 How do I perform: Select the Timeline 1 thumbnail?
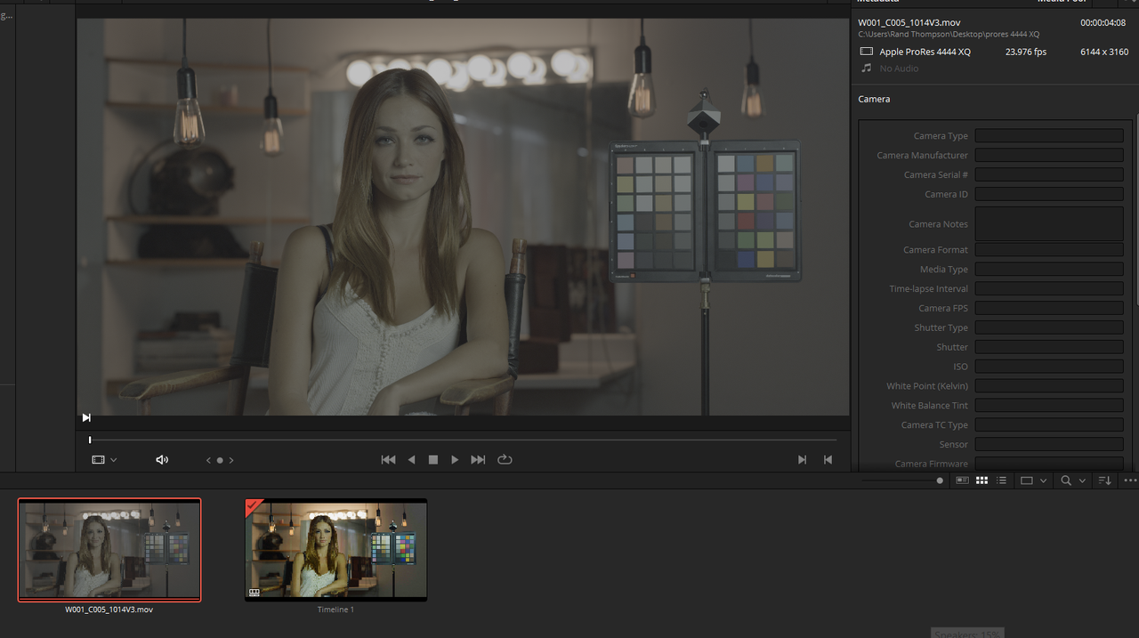coord(335,549)
